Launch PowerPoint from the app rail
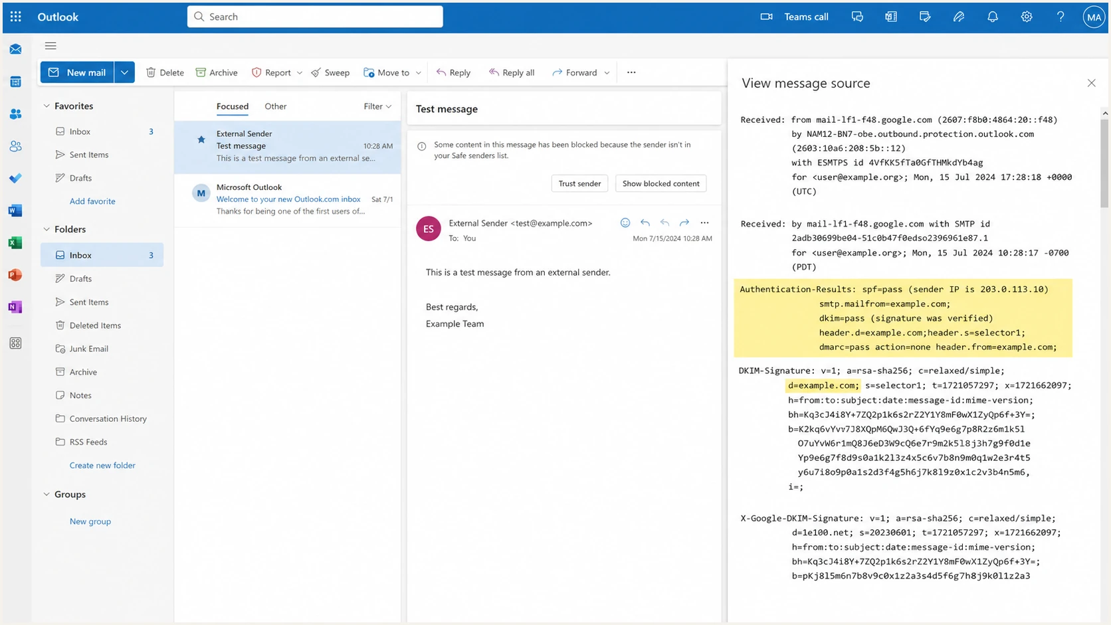The image size is (1111, 625). pos(15,275)
